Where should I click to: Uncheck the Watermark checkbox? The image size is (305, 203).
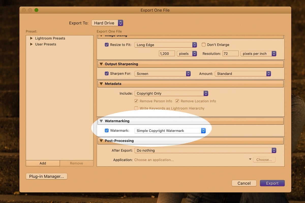[107, 131]
